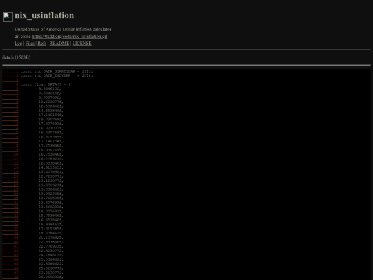Jump to line number 22 anchor
Screen dimensions: 373x280
(10, 163)
